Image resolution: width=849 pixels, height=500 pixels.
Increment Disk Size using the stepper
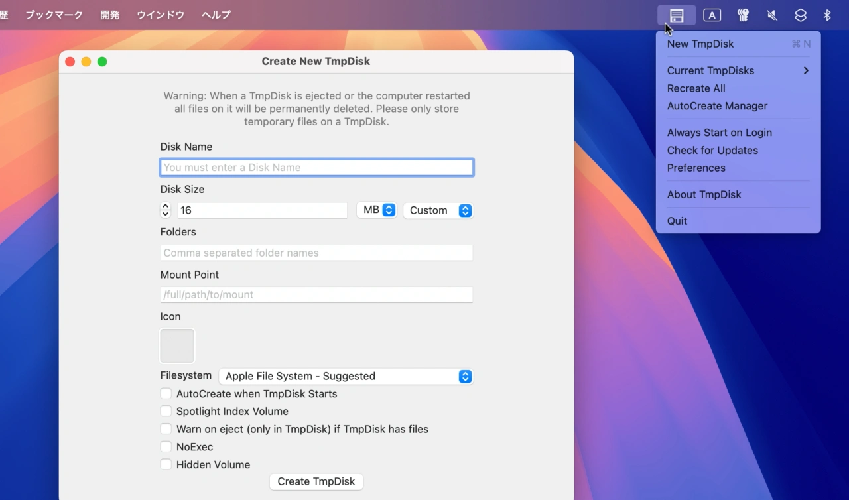pyautogui.click(x=165, y=207)
